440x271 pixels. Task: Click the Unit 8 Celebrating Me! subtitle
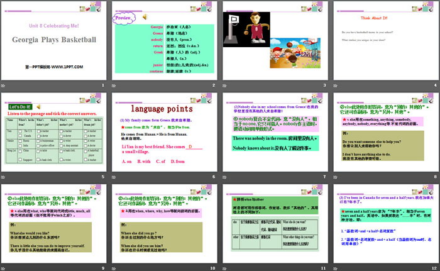coord(54,26)
